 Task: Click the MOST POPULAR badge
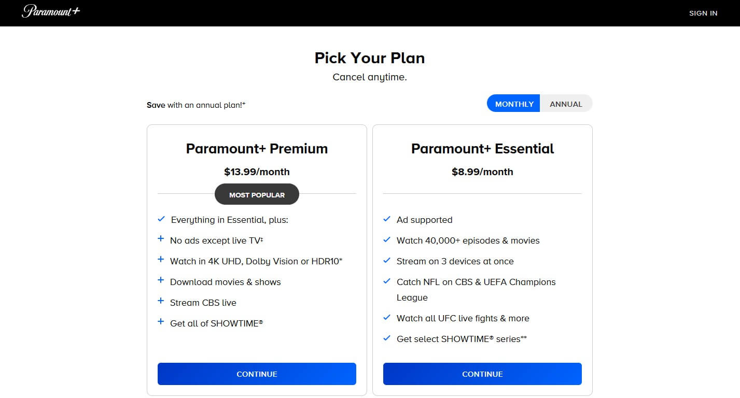point(257,194)
